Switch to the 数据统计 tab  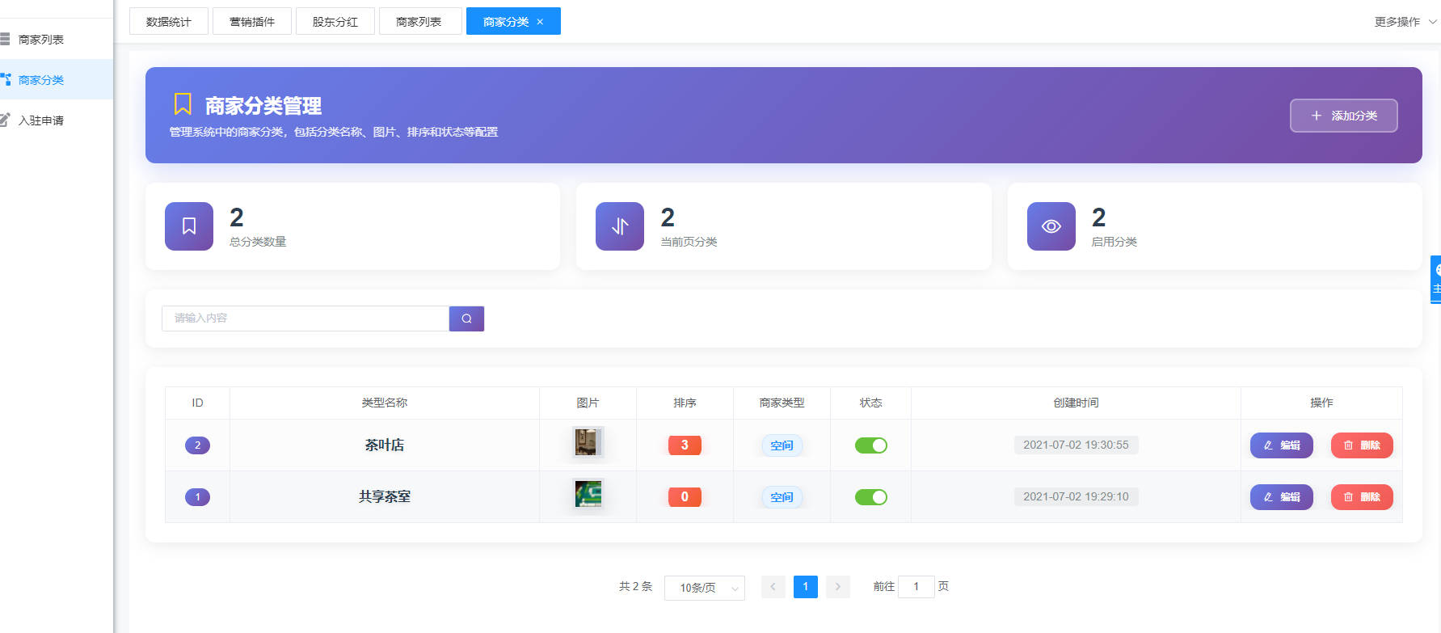169,22
